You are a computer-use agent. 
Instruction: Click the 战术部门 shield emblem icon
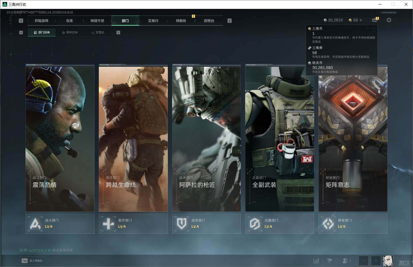182,224
